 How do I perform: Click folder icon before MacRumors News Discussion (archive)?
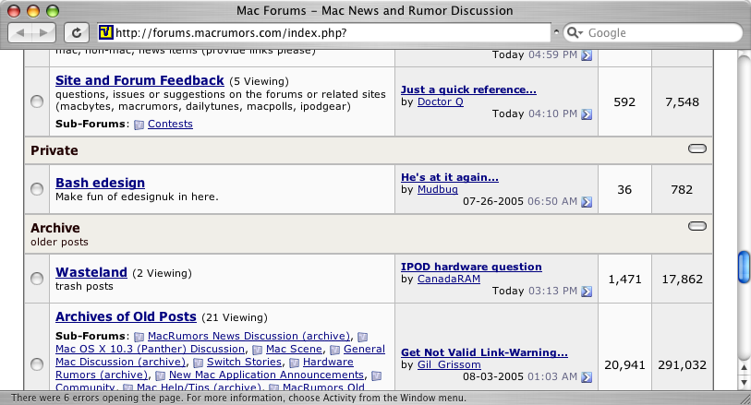pos(139,337)
